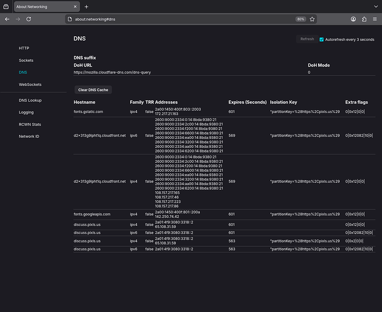Switch to the Sockets sidebar category

pos(26,60)
